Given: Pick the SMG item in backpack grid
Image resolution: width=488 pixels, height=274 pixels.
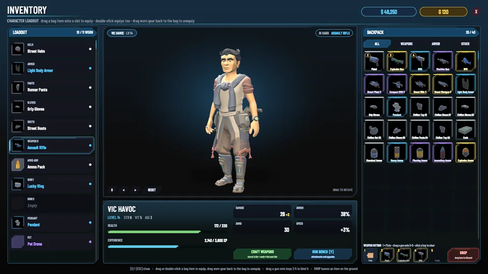Looking at the screenshot, I should click(x=420, y=61).
